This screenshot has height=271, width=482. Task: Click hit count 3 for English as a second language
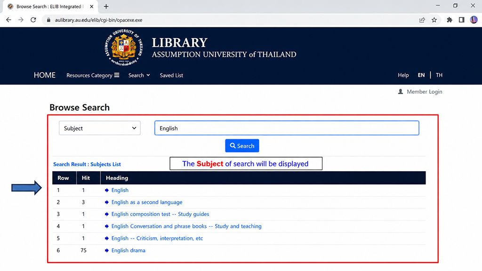point(83,202)
